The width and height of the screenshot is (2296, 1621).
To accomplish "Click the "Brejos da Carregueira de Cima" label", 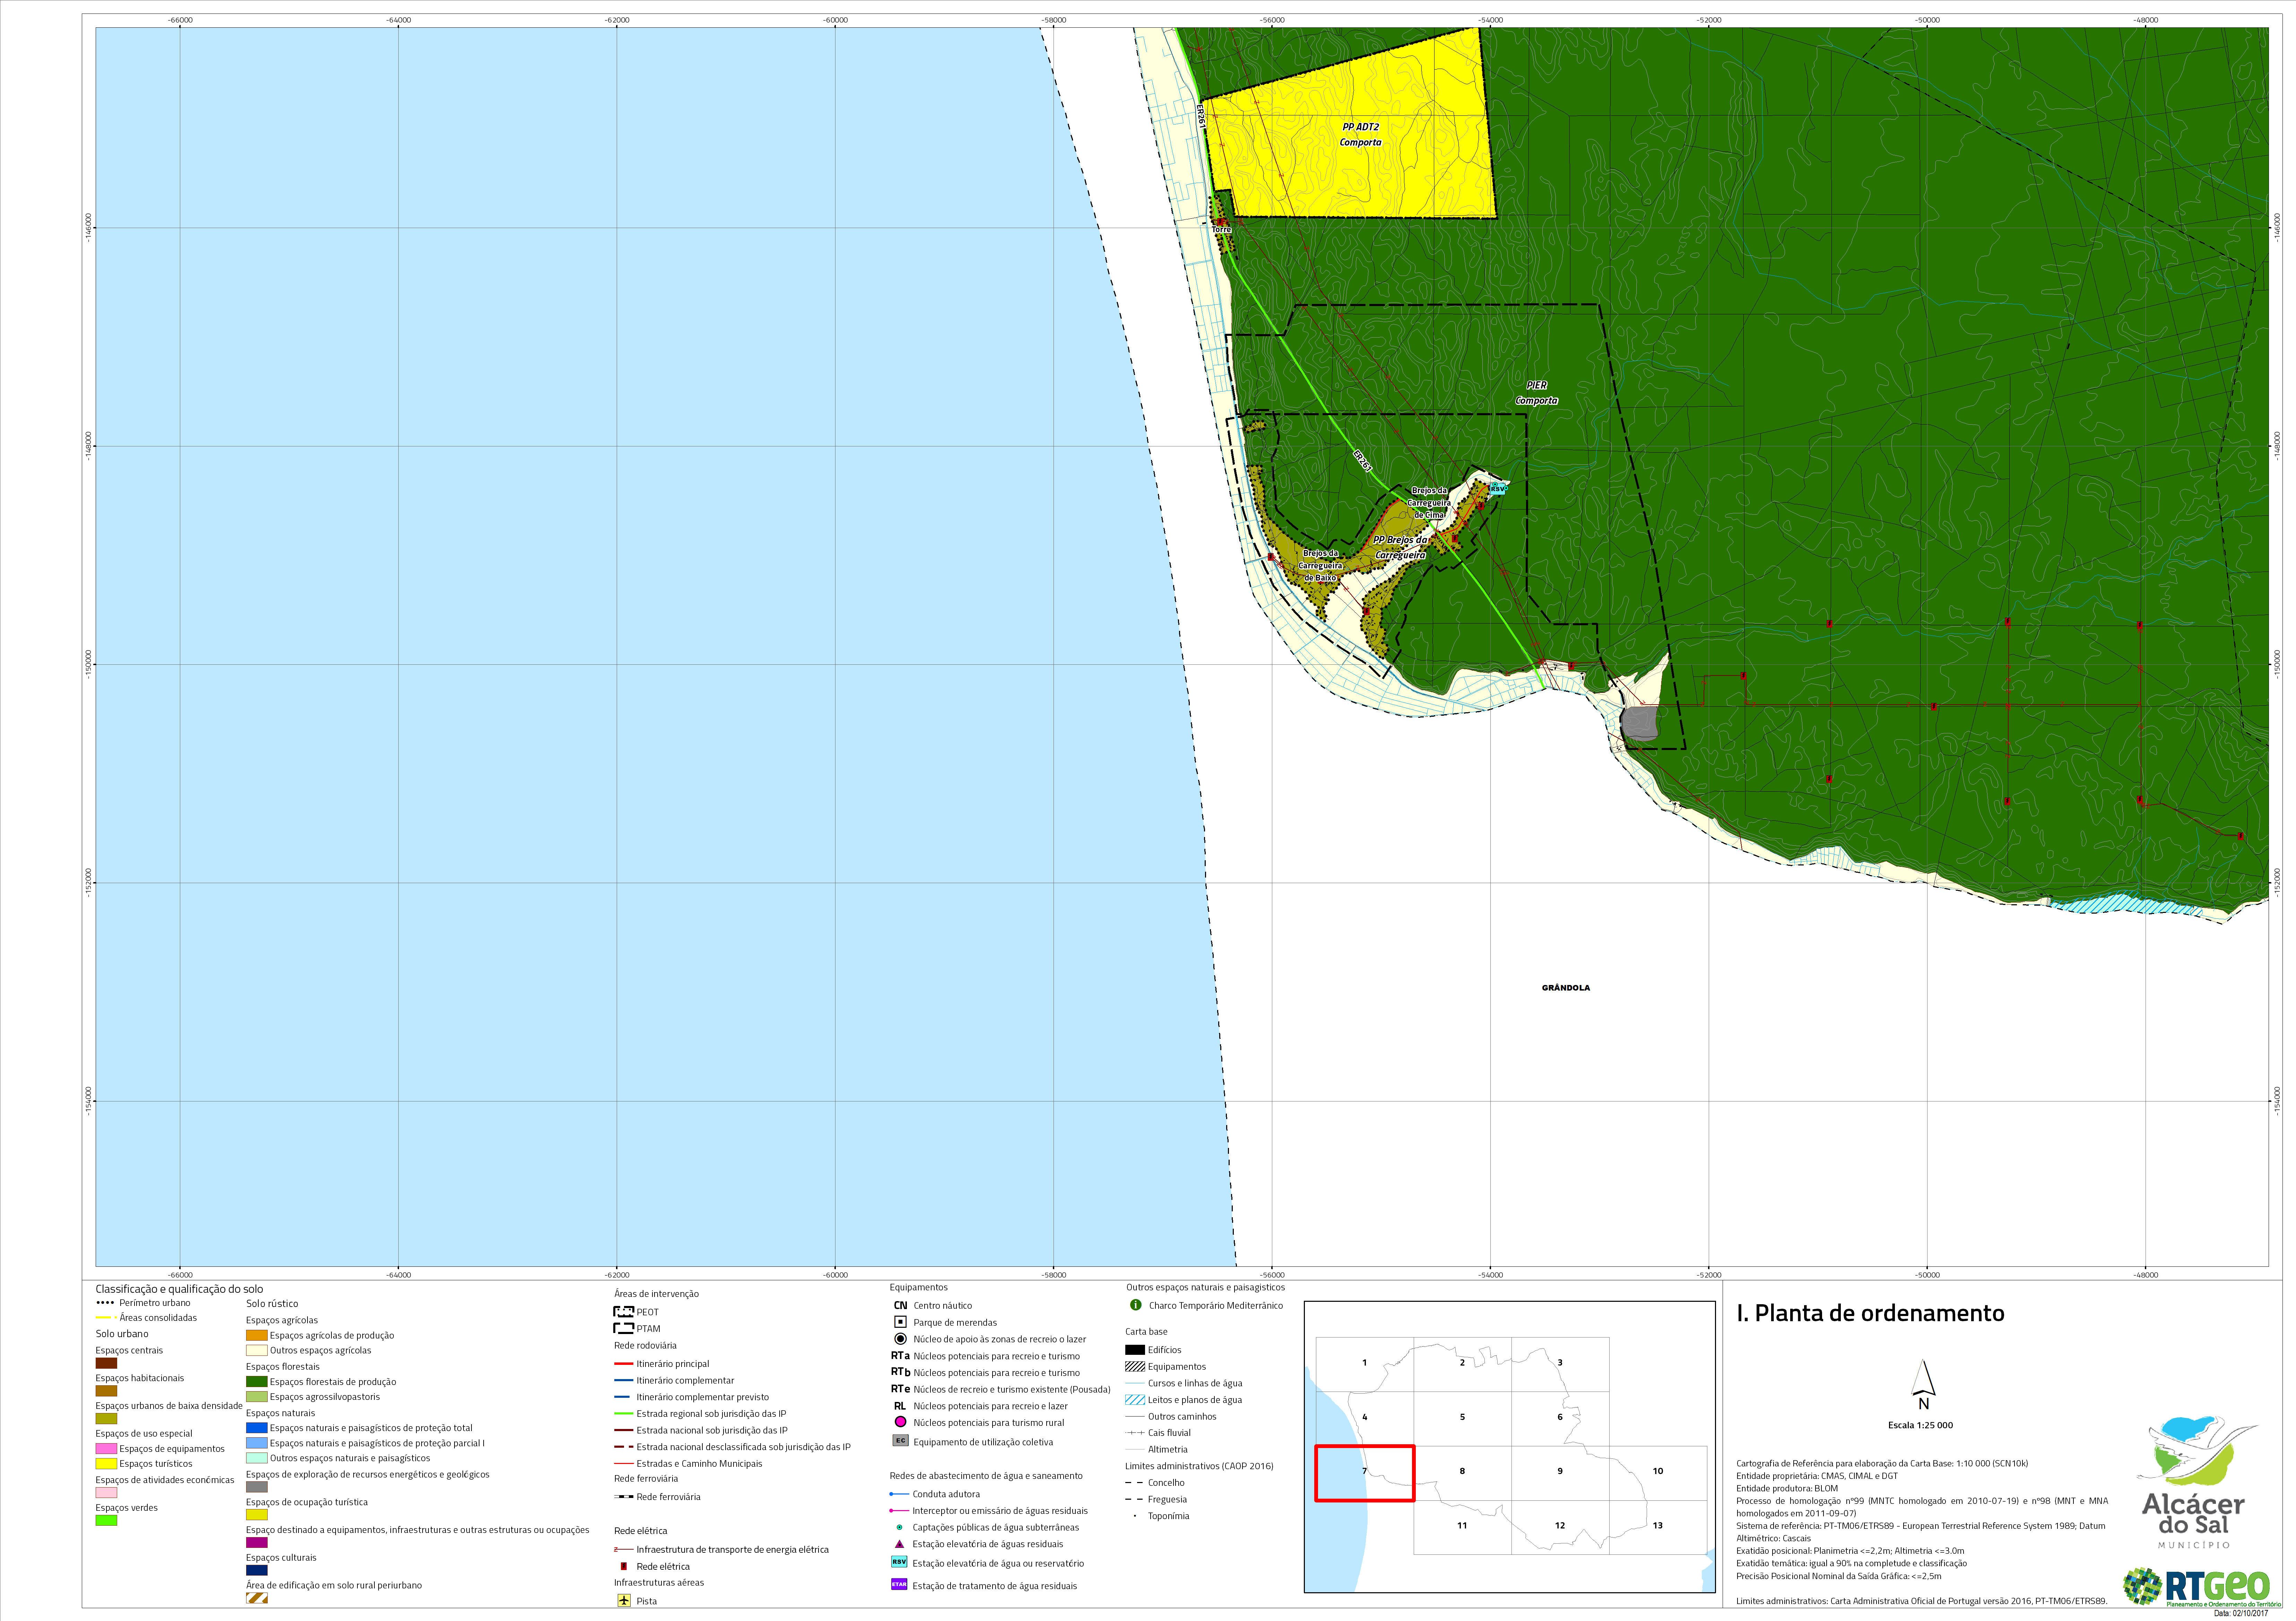I will [x=1429, y=503].
